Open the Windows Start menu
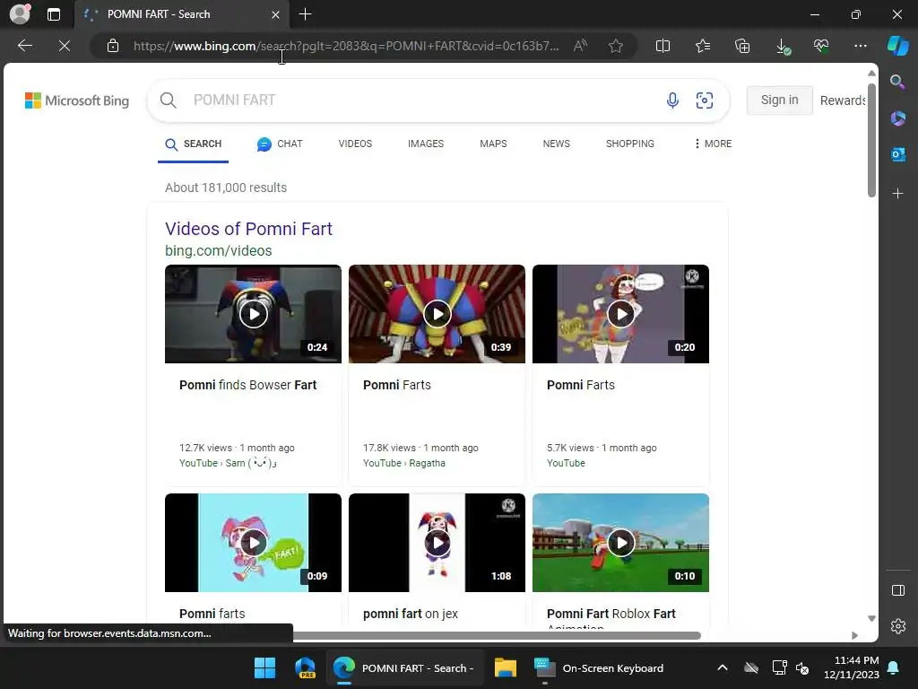This screenshot has height=689, width=918. point(264,667)
